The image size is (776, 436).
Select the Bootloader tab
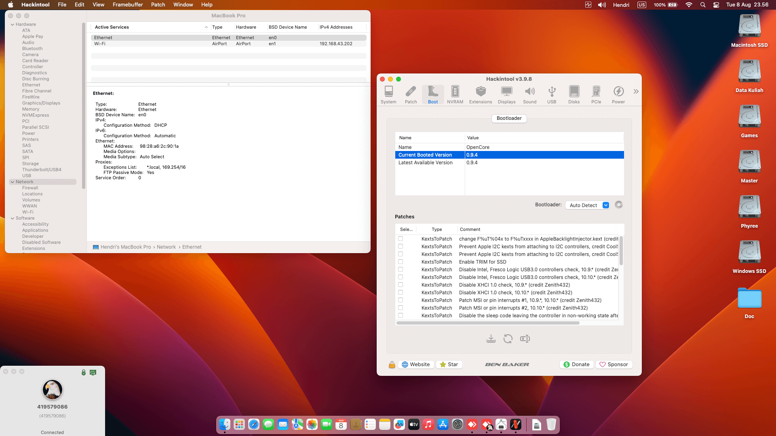coord(509,118)
